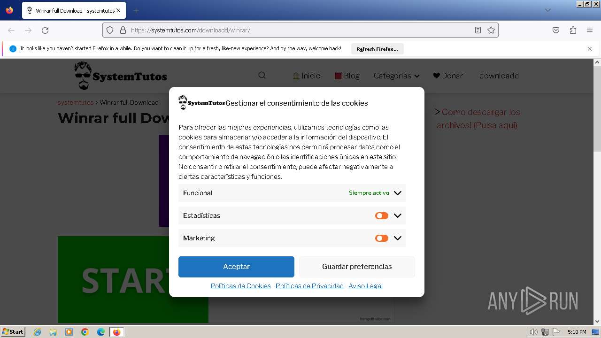
Task: Click the SystemTutos site logo
Action: (x=121, y=76)
